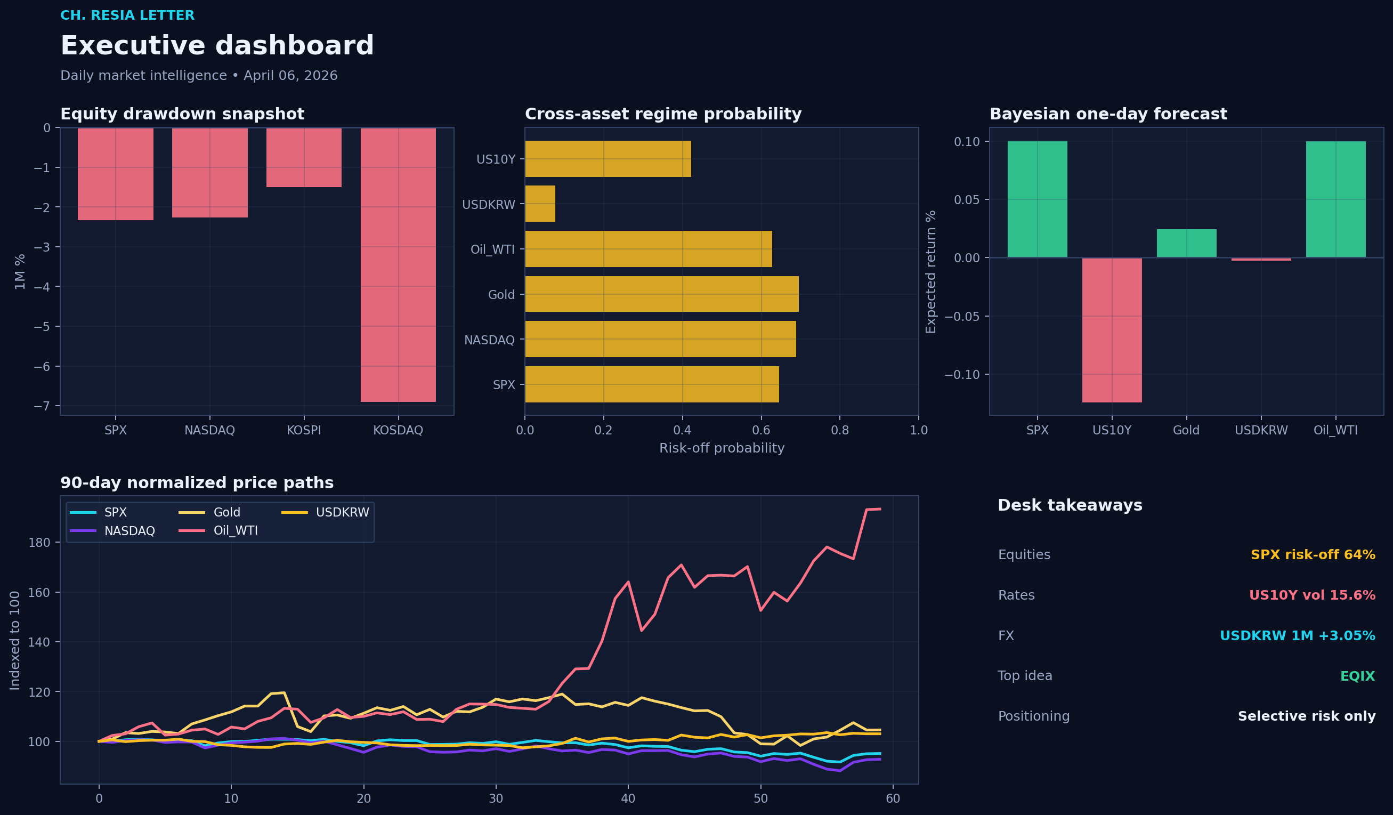Select the Executive dashboard title
The width and height of the screenshot is (1393, 815).
pyautogui.click(x=217, y=45)
